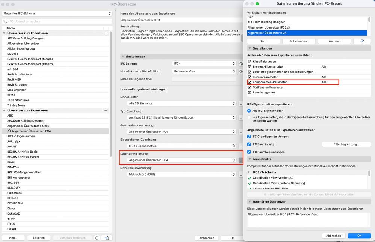
Task: Click Abbrechen in the Datenkonvertierung dialog
Action: tap(333, 236)
